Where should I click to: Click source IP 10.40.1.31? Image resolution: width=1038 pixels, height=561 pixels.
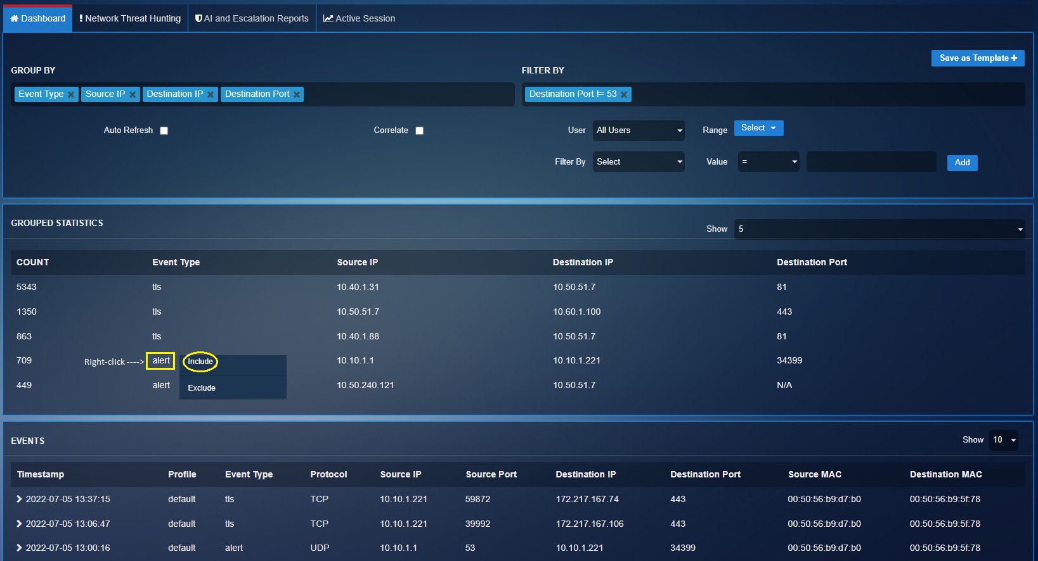pyautogui.click(x=358, y=287)
